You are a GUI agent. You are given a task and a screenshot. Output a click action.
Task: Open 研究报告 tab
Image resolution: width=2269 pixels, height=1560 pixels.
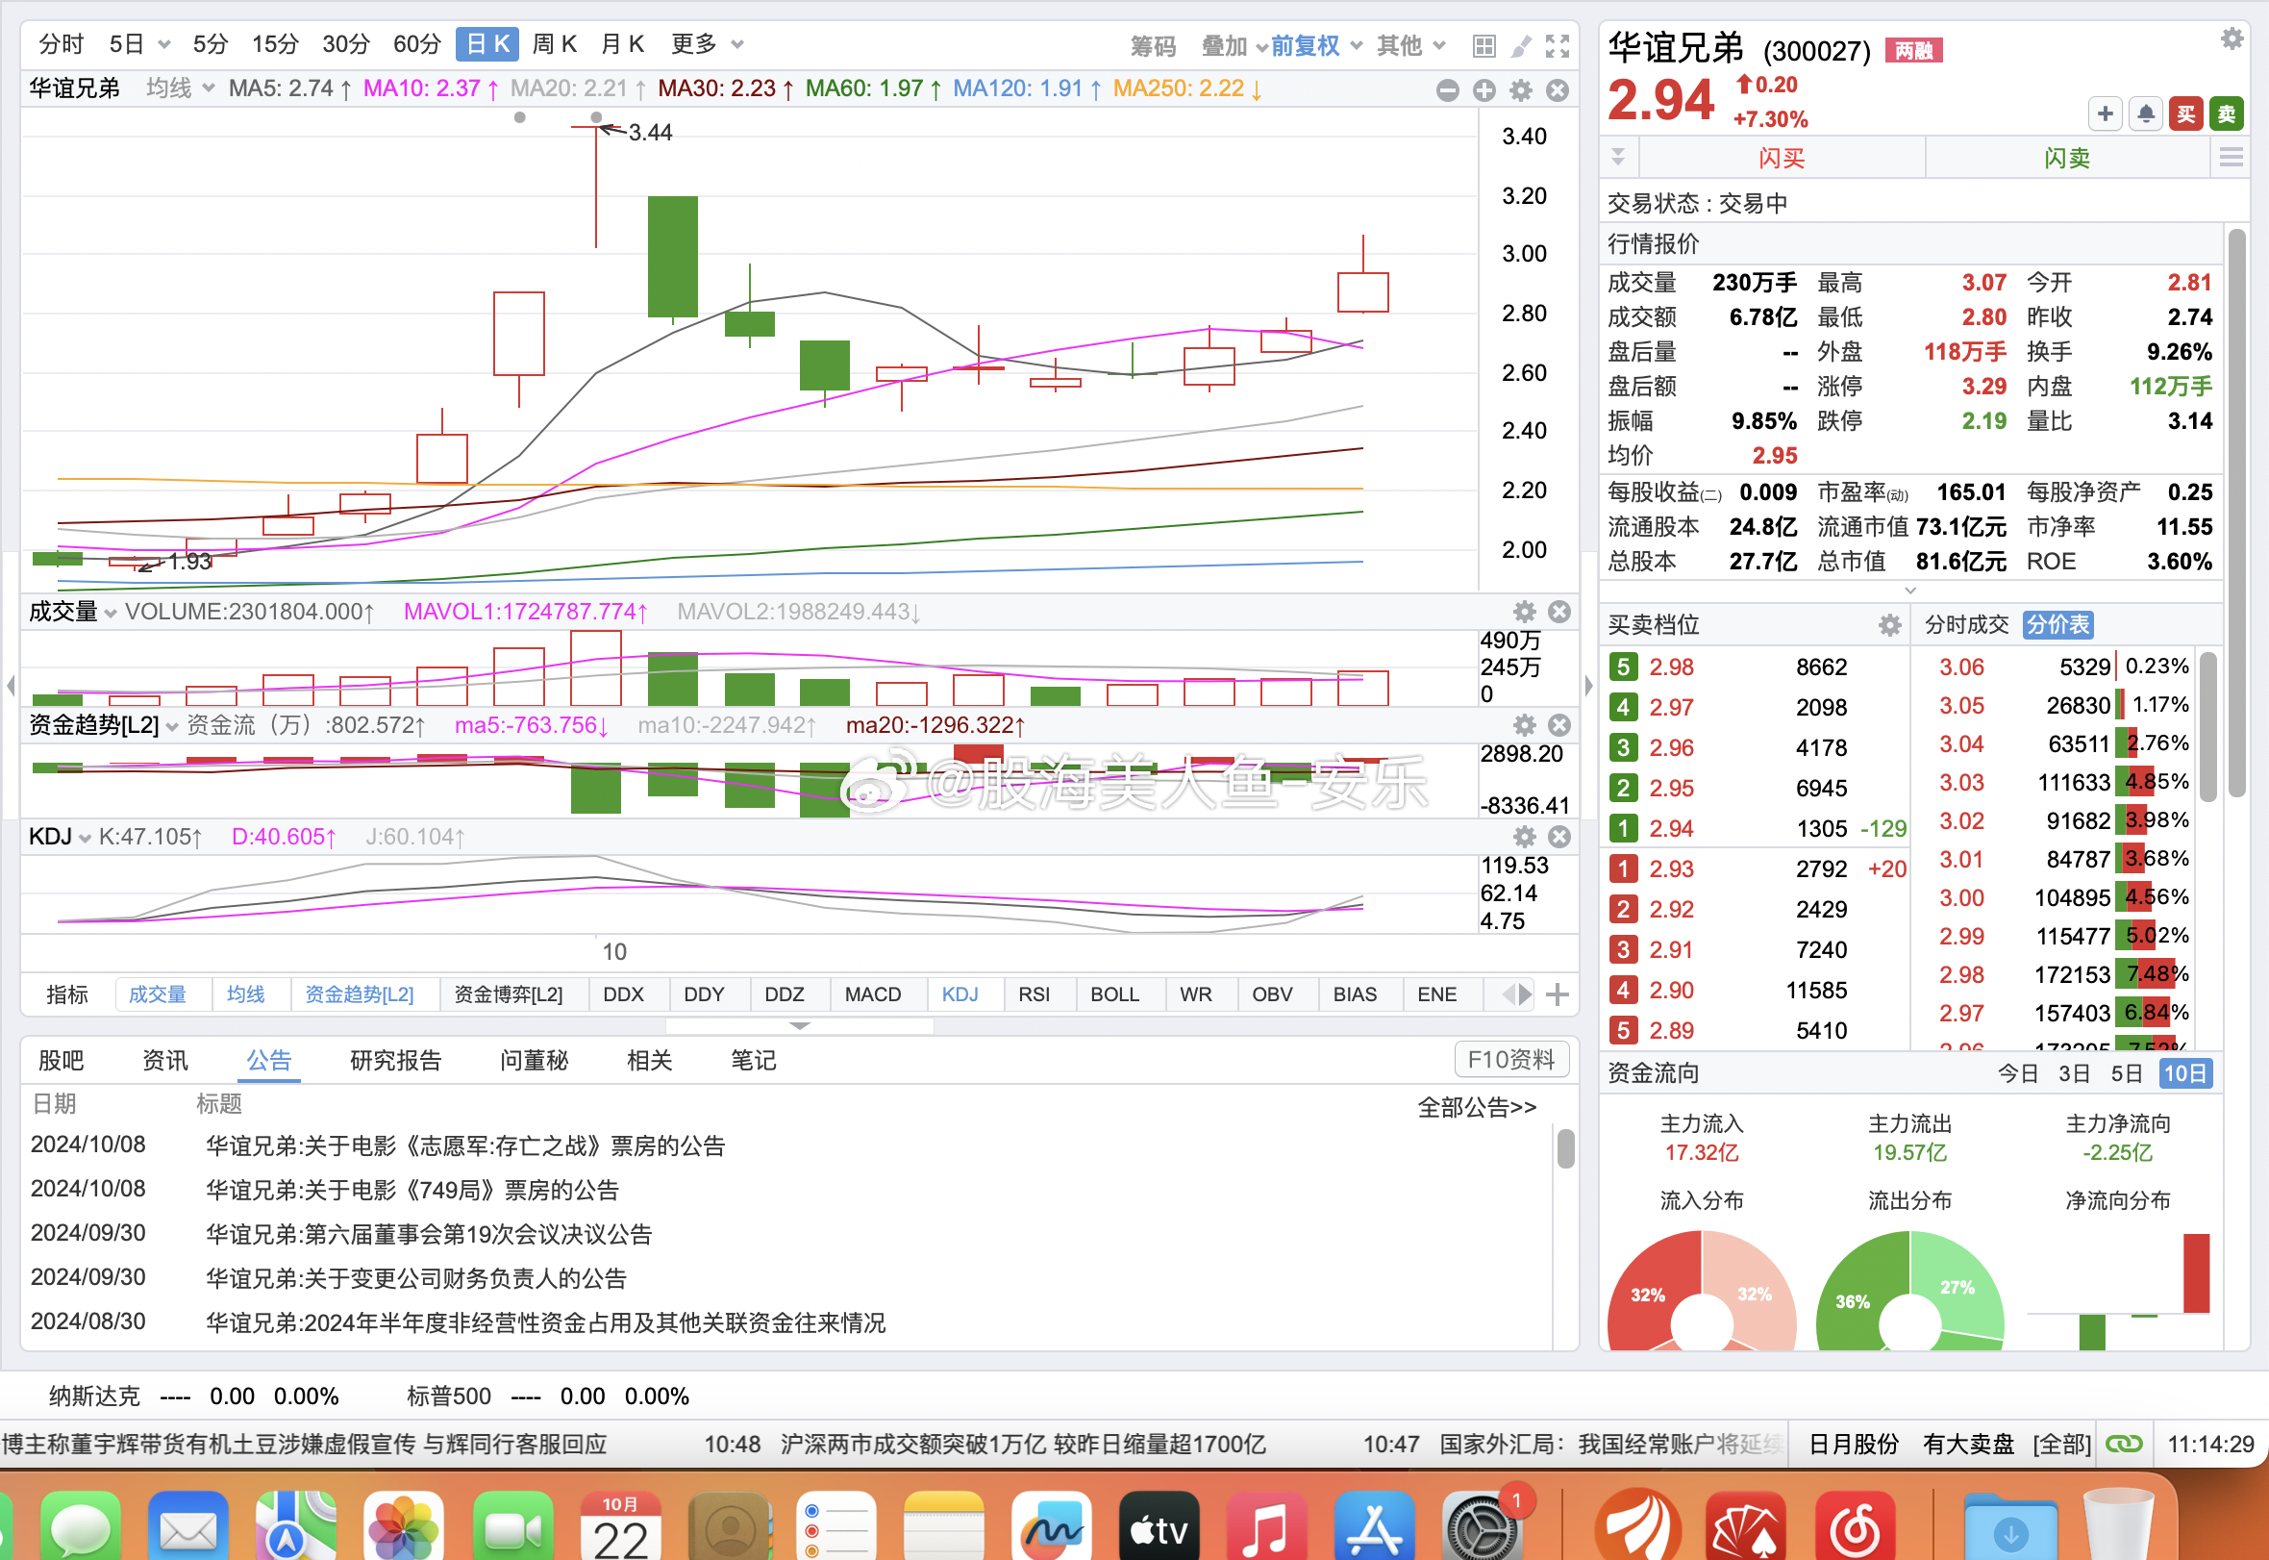396,1061
